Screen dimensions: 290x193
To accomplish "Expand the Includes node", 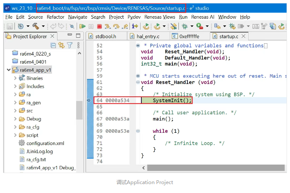I will (15, 87).
